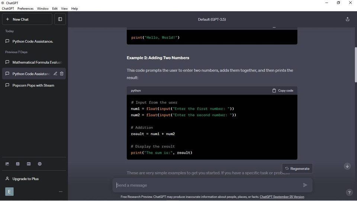Open the three-dot account options menu
This screenshot has width=357, height=201.
(61, 192)
